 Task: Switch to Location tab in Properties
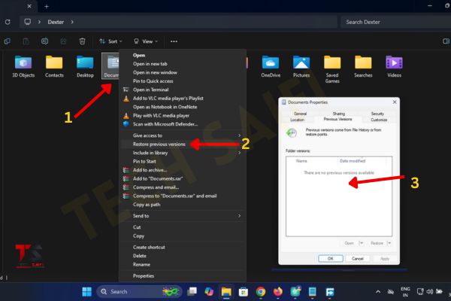point(297,120)
